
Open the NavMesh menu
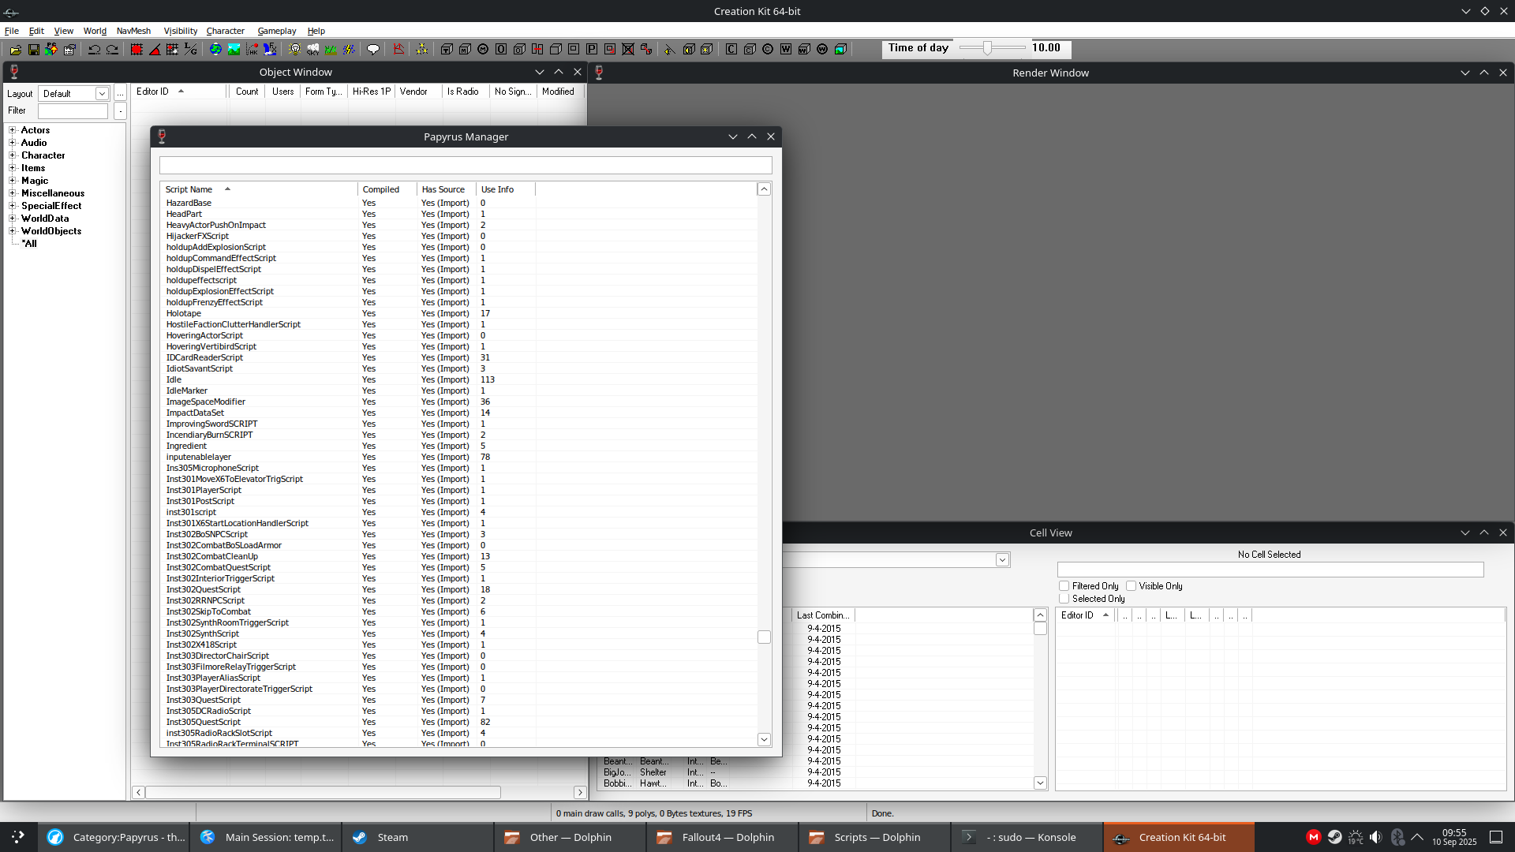click(133, 31)
